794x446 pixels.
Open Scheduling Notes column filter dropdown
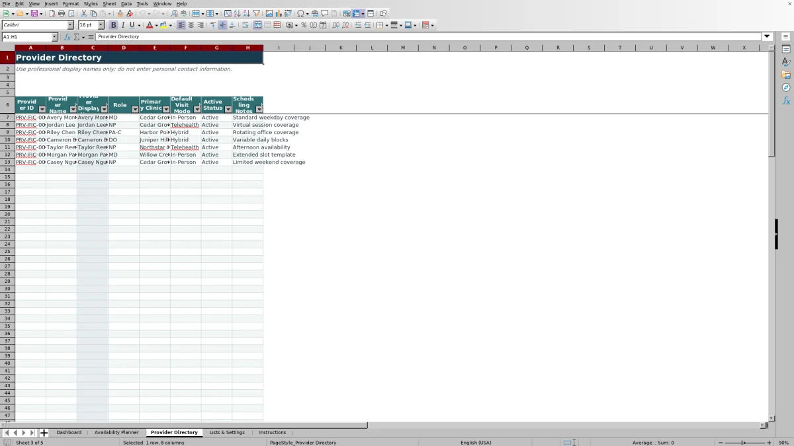pos(259,109)
